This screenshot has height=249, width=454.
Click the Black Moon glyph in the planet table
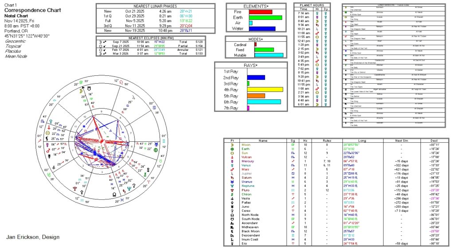(x=232, y=230)
